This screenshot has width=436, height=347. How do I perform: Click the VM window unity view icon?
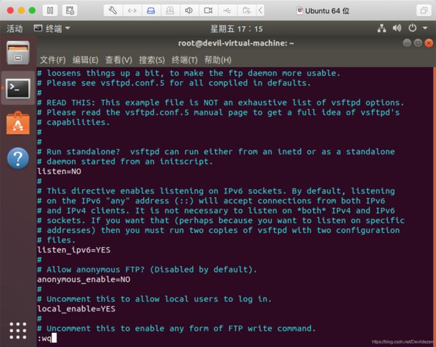click(x=424, y=11)
